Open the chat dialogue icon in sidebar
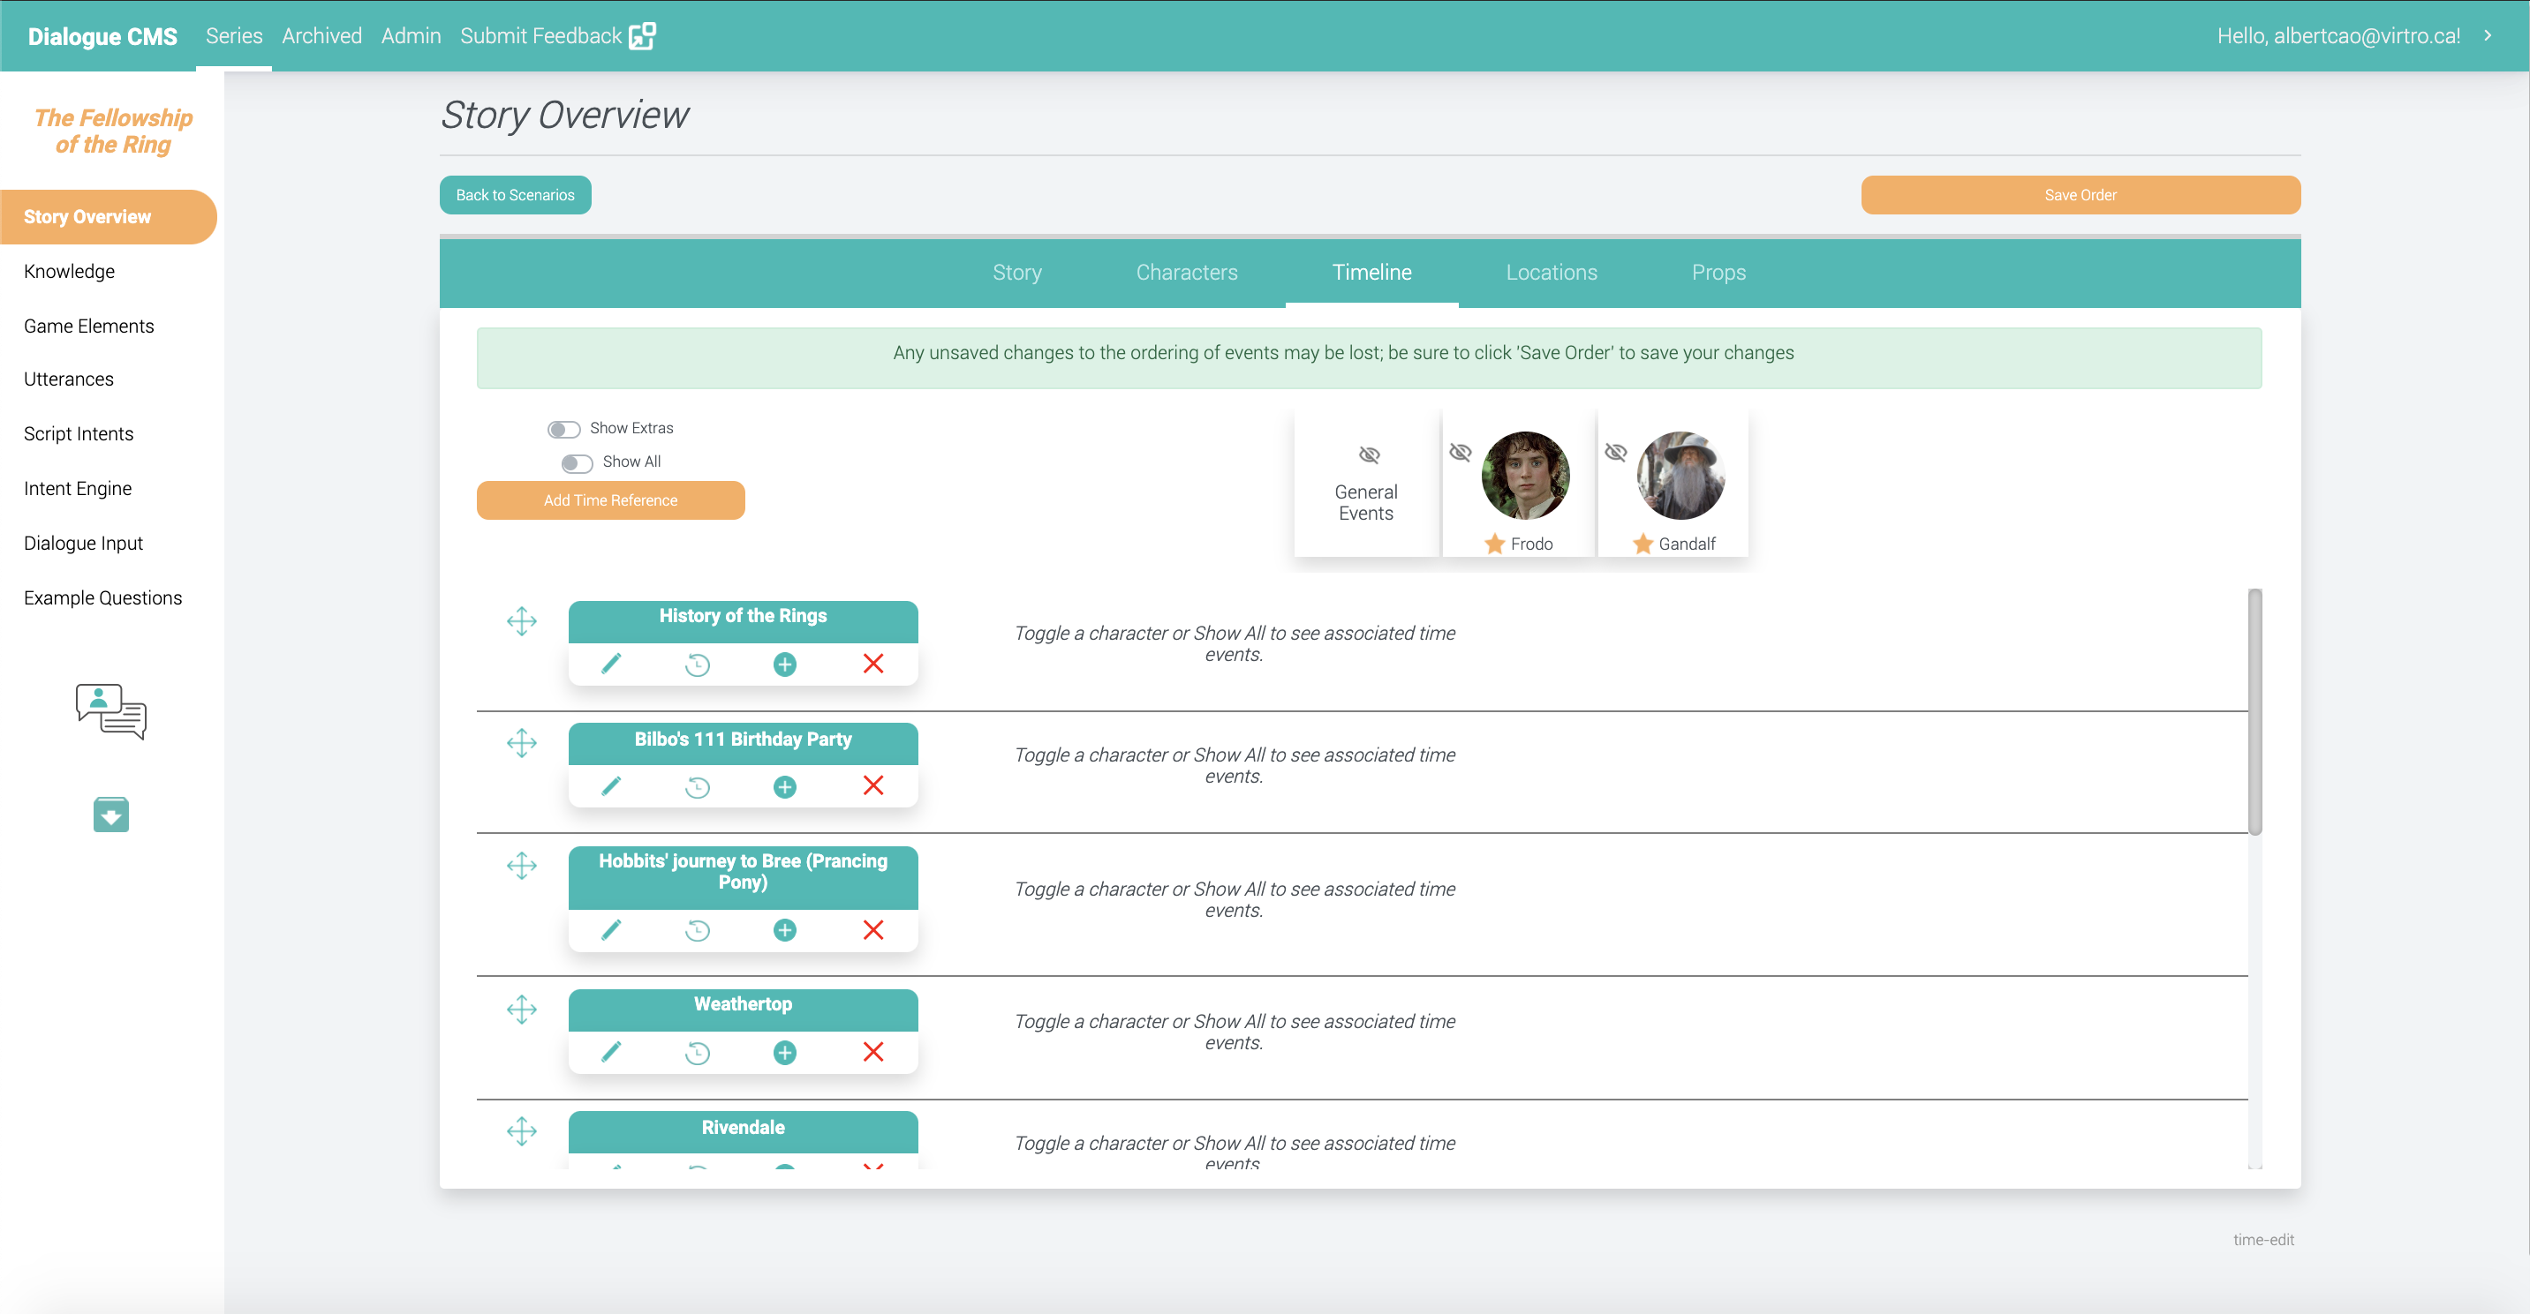Screen dimensions: 2530x1314 pyautogui.click(x=111, y=711)
